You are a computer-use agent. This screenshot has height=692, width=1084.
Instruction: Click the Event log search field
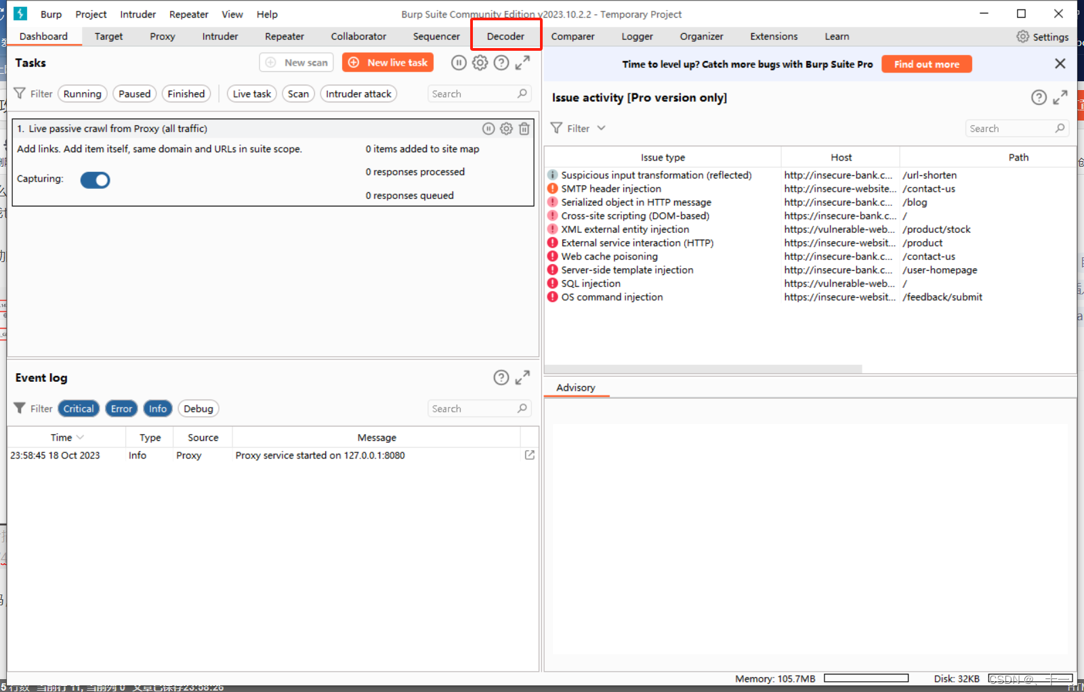coord(479,409)
